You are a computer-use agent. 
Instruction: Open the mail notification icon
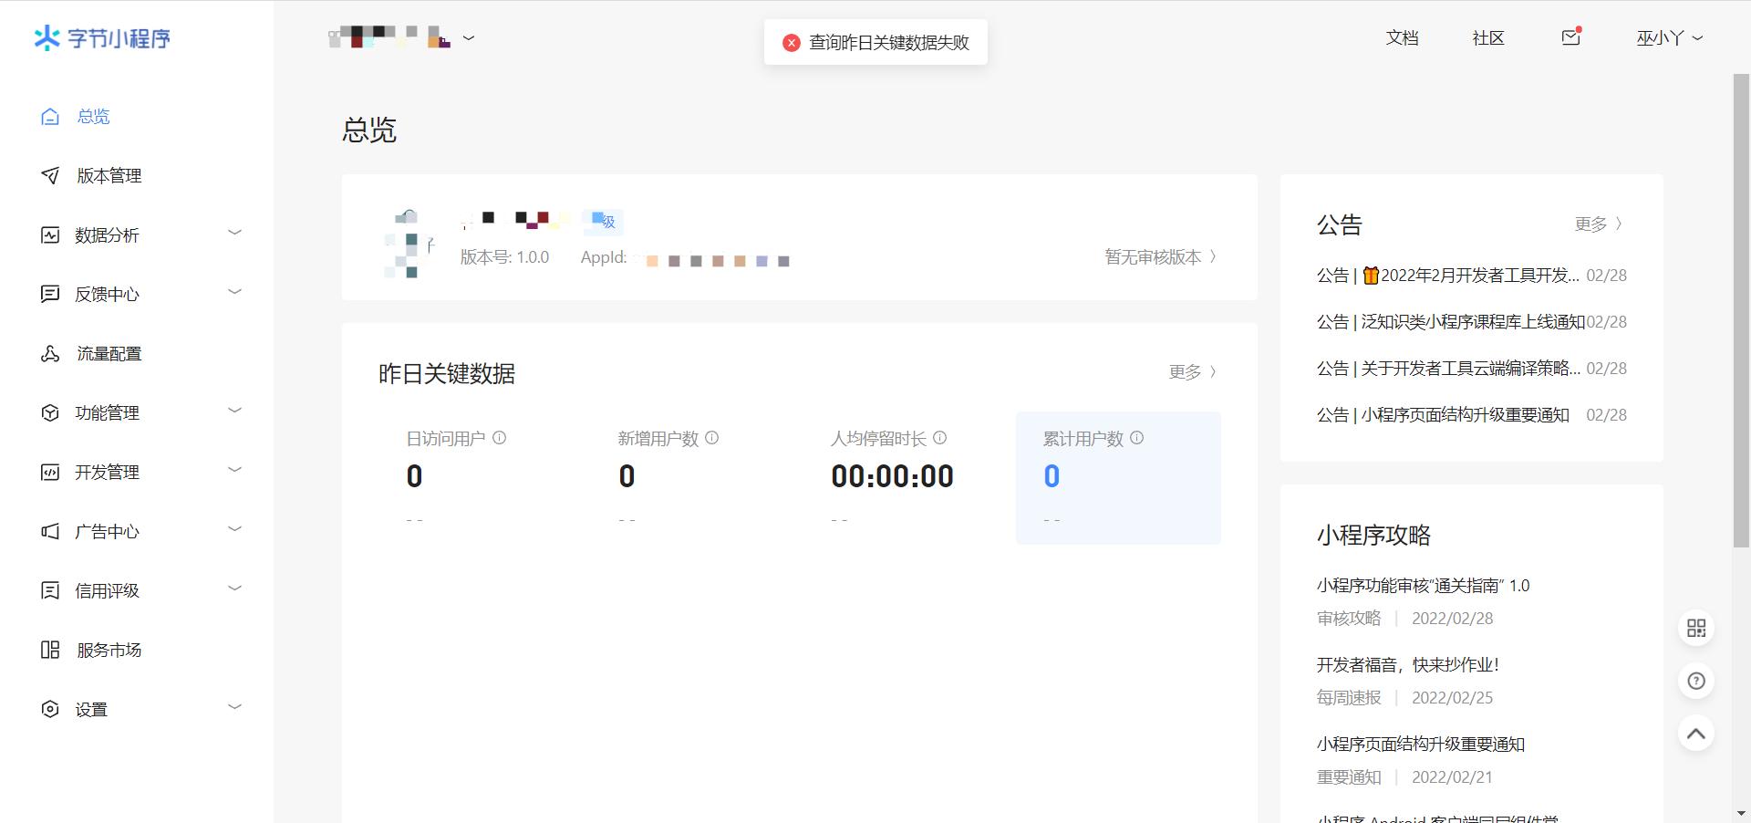point(1570,37)
